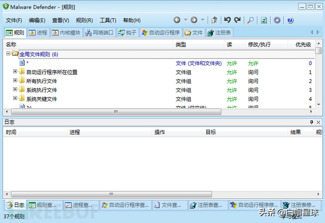Select the 系统关键文件 rule
This screenshot has width=325, height=223.
pyautogui.click(x=158, y=99)
